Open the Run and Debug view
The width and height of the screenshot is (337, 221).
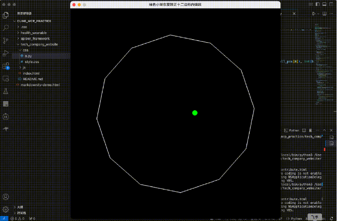click(x=6, y=53)
